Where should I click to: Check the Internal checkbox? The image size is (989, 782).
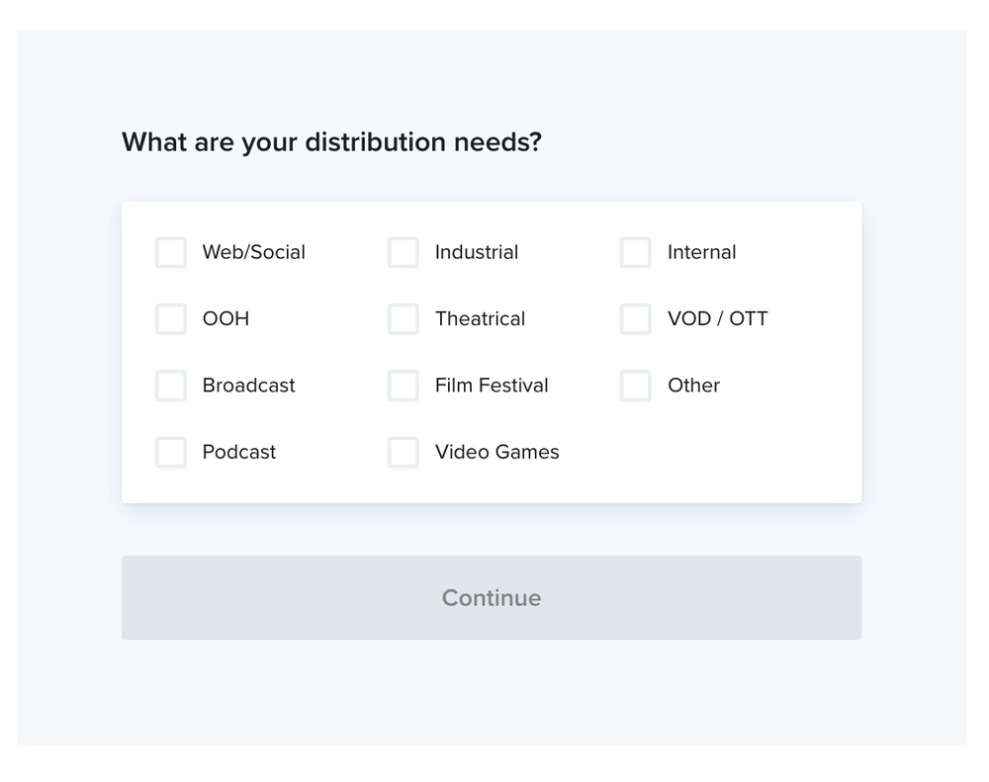[636, 253]
